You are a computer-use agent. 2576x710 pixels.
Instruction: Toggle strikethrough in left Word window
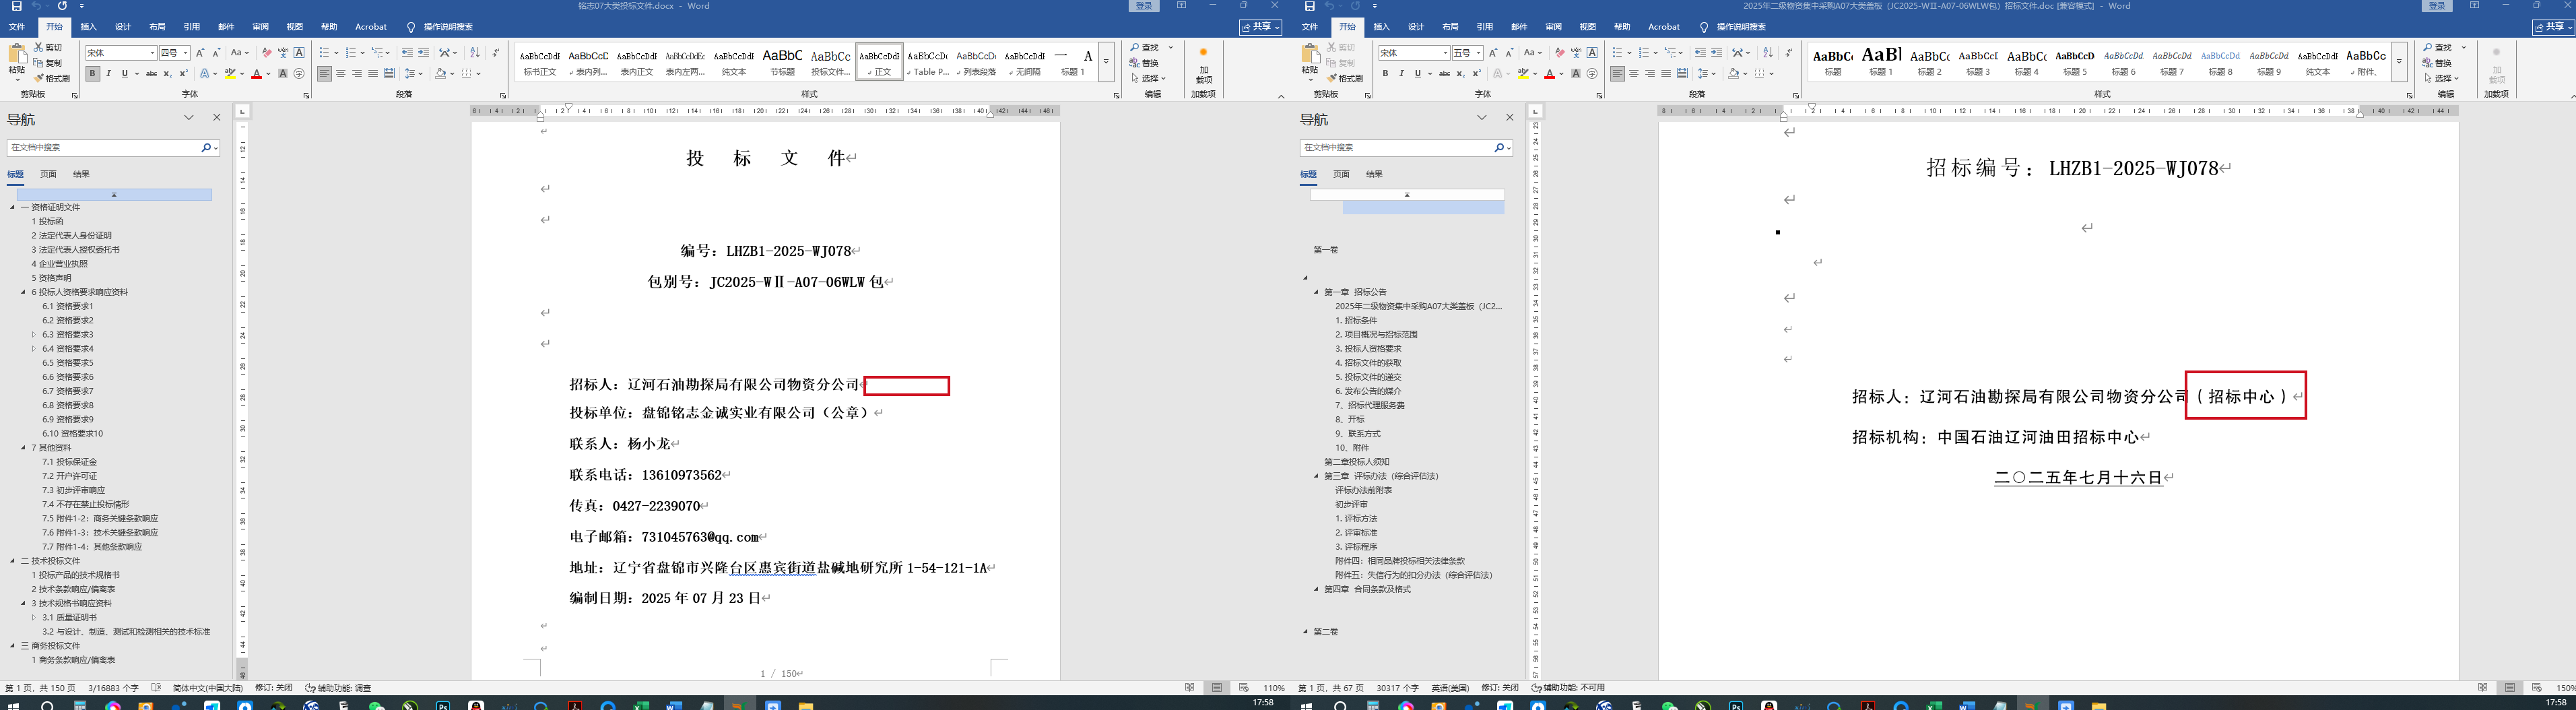pyautogui.click(x=151, y=74)
